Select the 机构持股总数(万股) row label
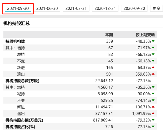 [x=22, y=81]
